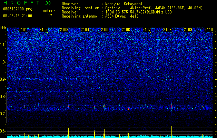This screenshot has height=138, width=217.
Task: Click the meteor echo at 2108
Action: (x=171, y=106)
